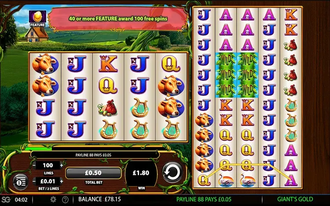
Task: Click the swan symbol on colossal reel two
Action: [226, 180]
